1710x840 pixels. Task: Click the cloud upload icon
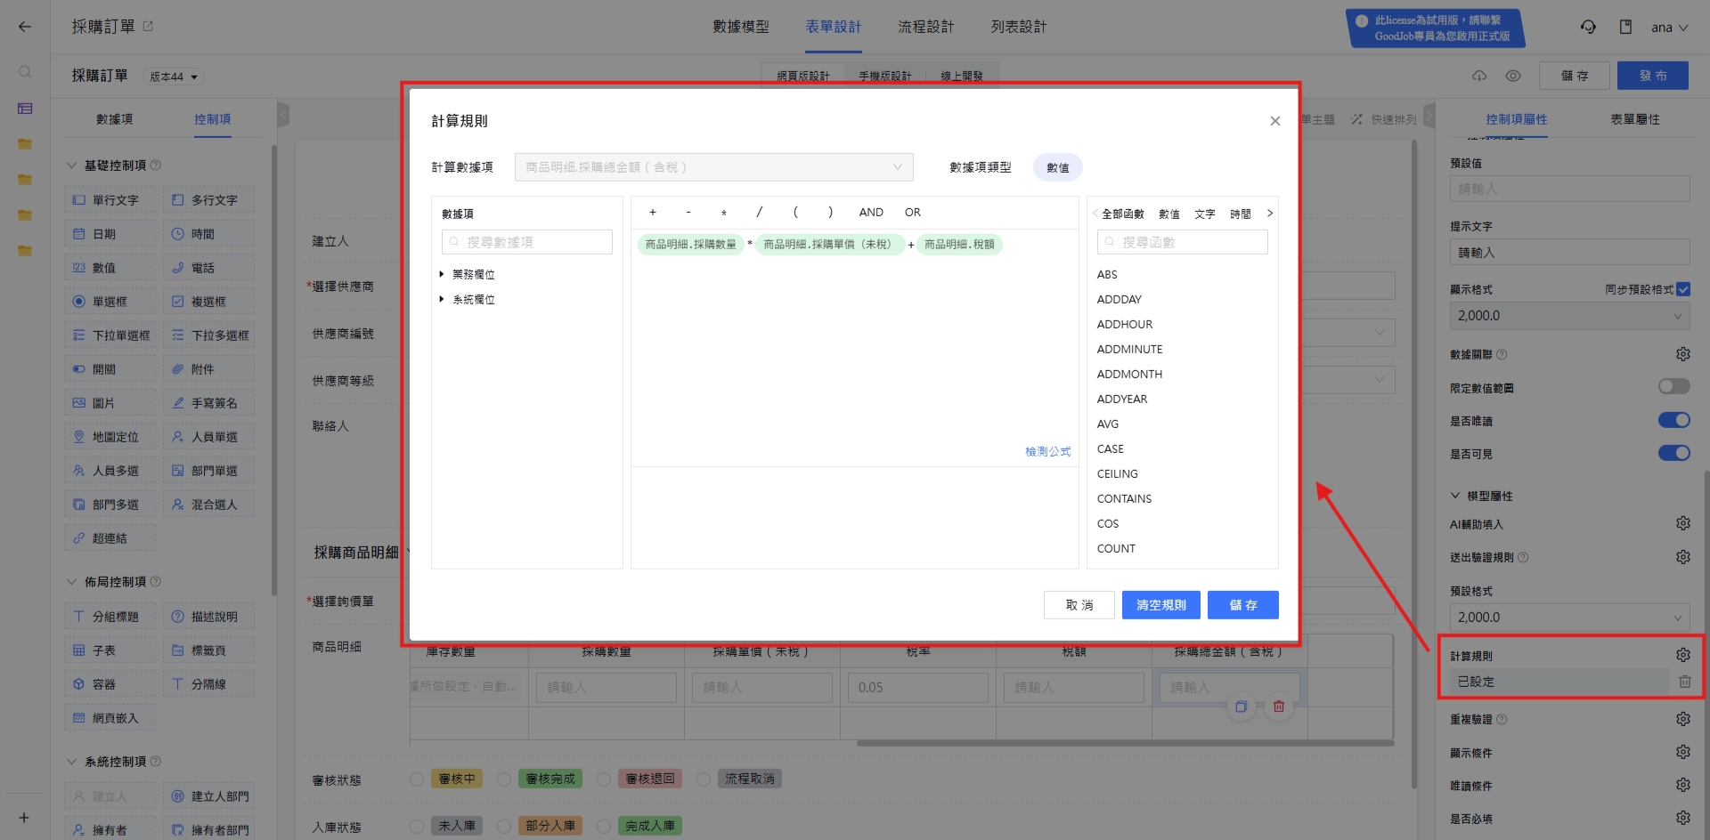coord(1479,76)
